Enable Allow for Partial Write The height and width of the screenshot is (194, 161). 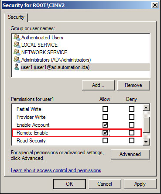point(105,109)
